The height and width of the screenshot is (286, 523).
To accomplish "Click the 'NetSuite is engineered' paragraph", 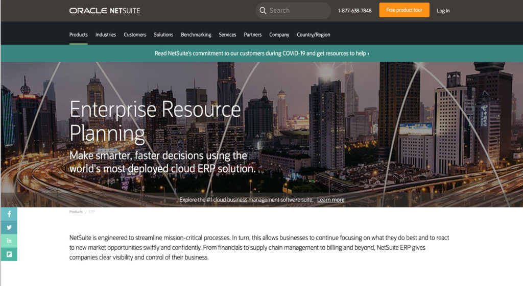I will [259, 247].
